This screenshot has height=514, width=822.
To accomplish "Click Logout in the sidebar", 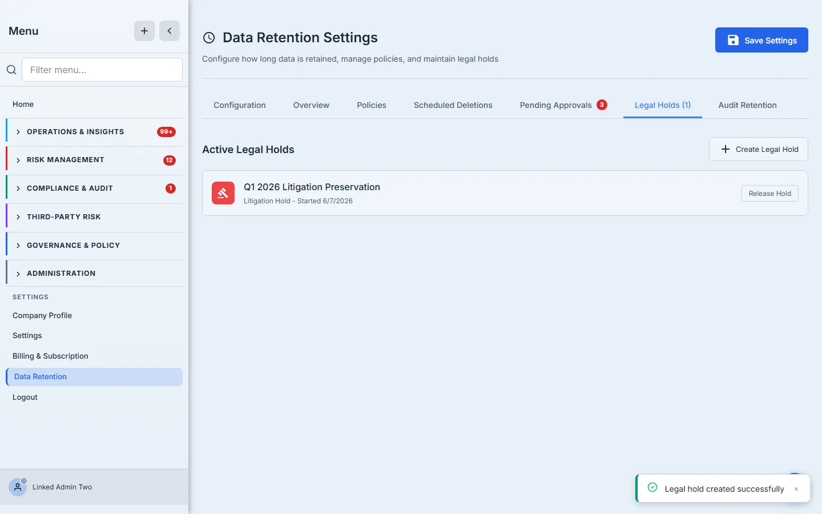I will point(94,397).
